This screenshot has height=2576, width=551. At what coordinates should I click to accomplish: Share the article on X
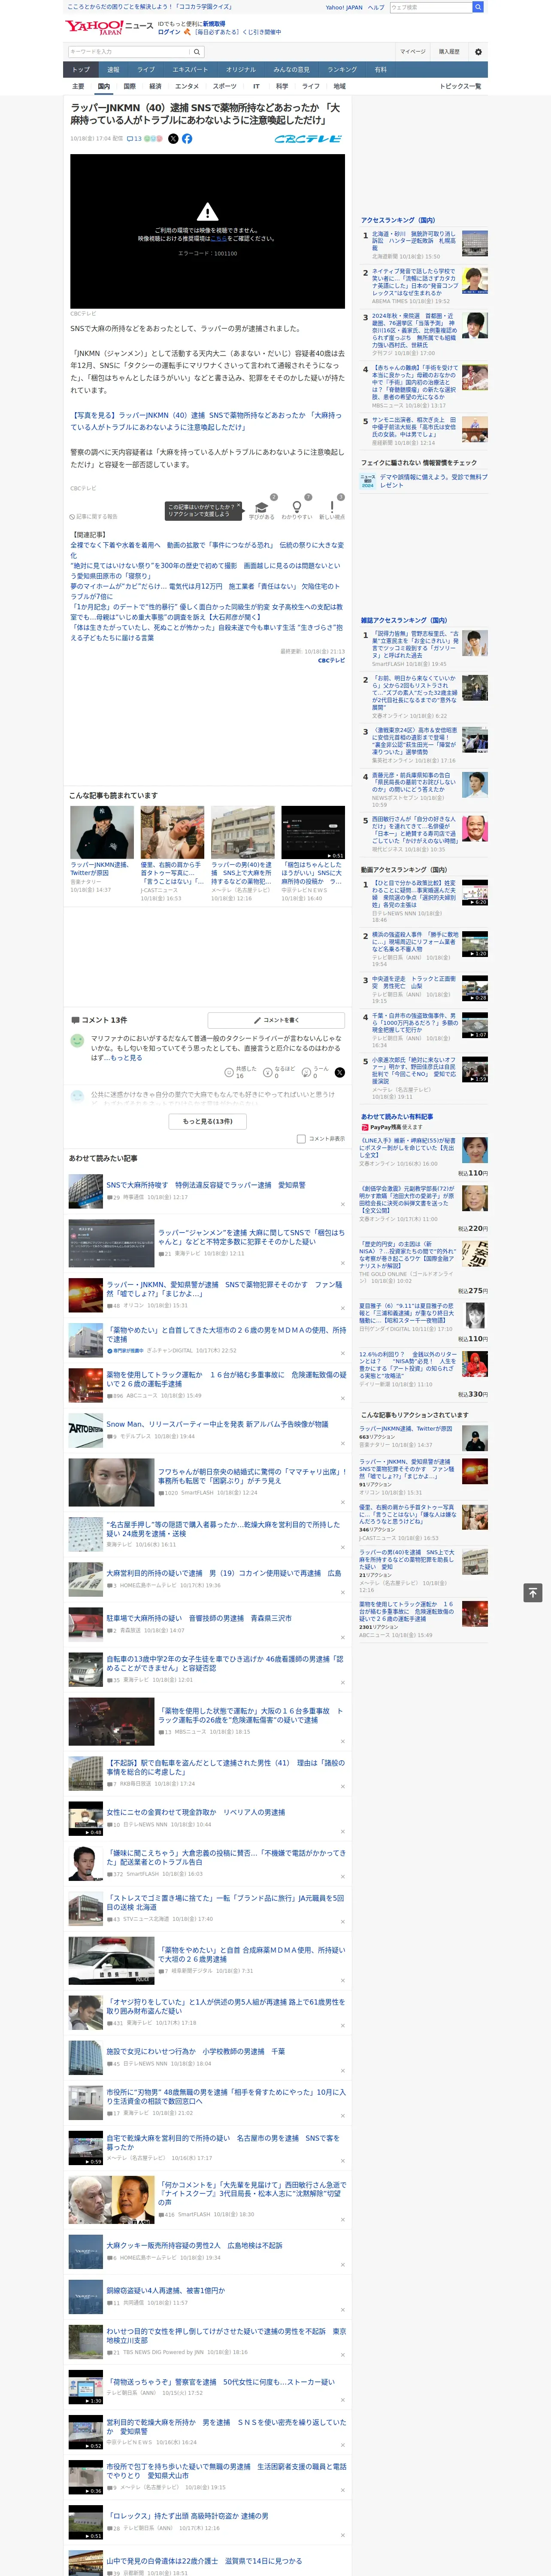coord(173,139)
